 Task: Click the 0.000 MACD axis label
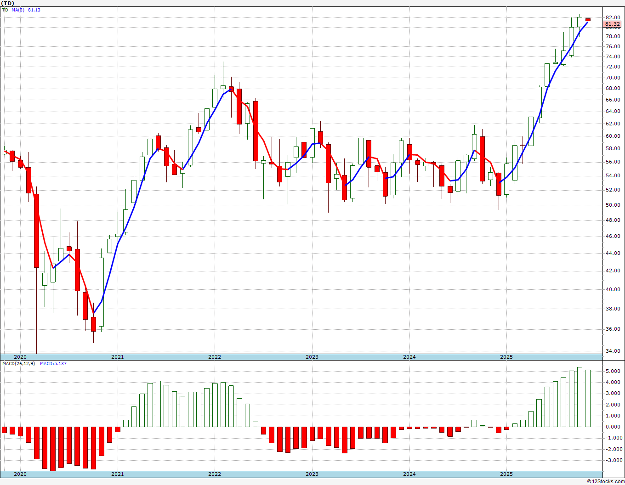coord(614,427)
